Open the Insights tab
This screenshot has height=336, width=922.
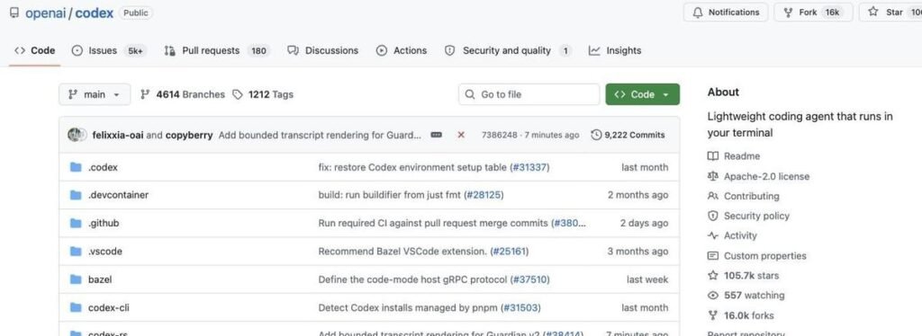pyautogui.click(x=615, y=50)
